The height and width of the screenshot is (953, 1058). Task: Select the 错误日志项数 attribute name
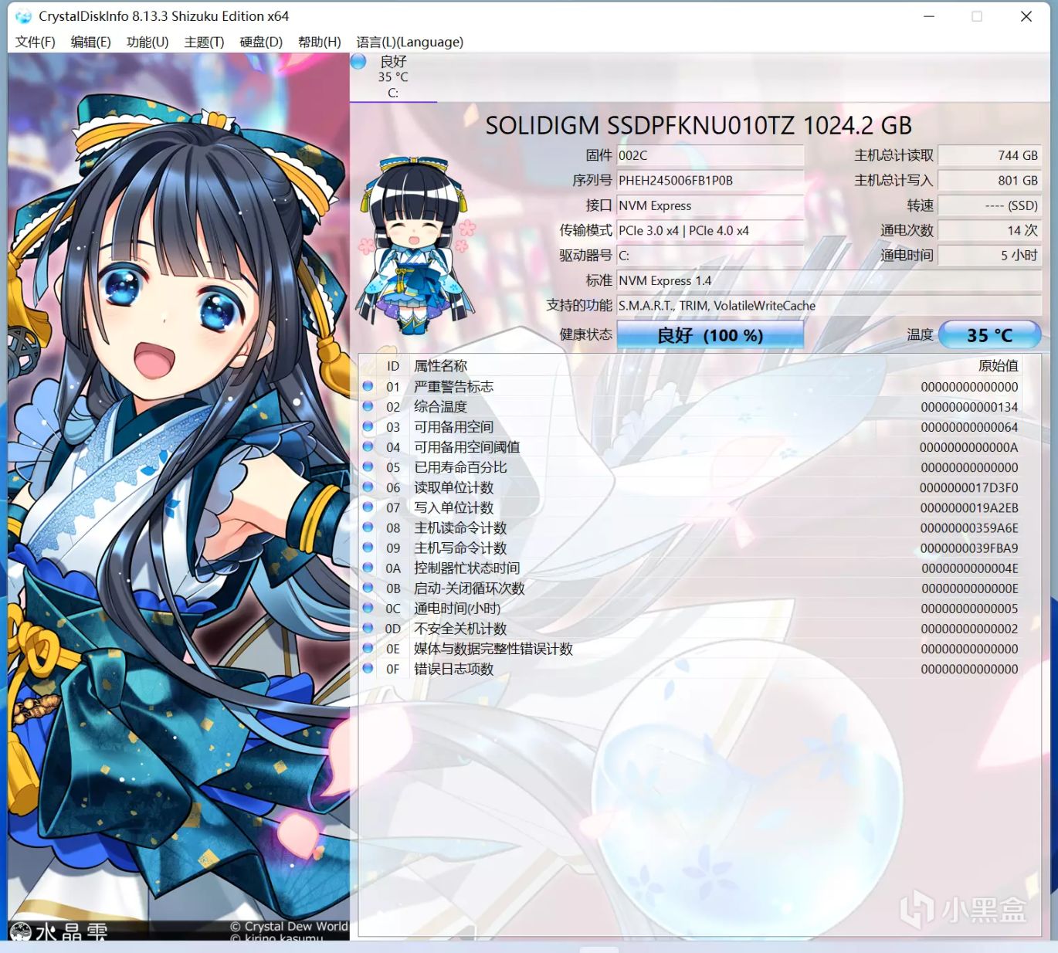click(453, 669)
